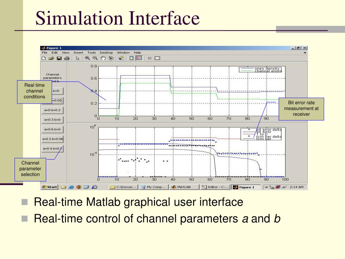Click inside the upper channel conditions plot

192,91
